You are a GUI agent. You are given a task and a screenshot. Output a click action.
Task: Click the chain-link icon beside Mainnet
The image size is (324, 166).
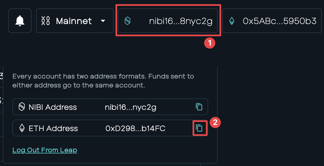point(46,21)
